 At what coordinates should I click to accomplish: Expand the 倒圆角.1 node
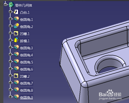coord(10,19)
